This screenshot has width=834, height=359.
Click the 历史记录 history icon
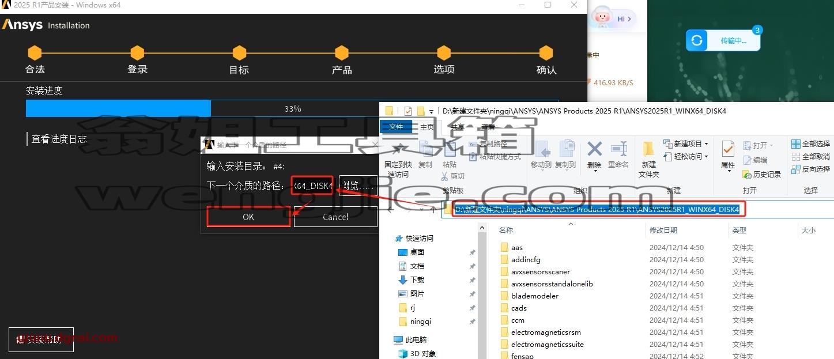(x=747, y=174)
